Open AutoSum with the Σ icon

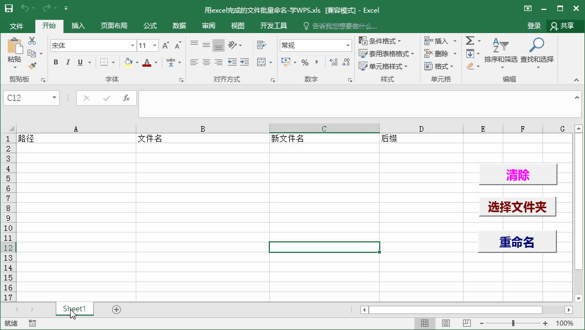pyautogui.click(x=470, y=40)
